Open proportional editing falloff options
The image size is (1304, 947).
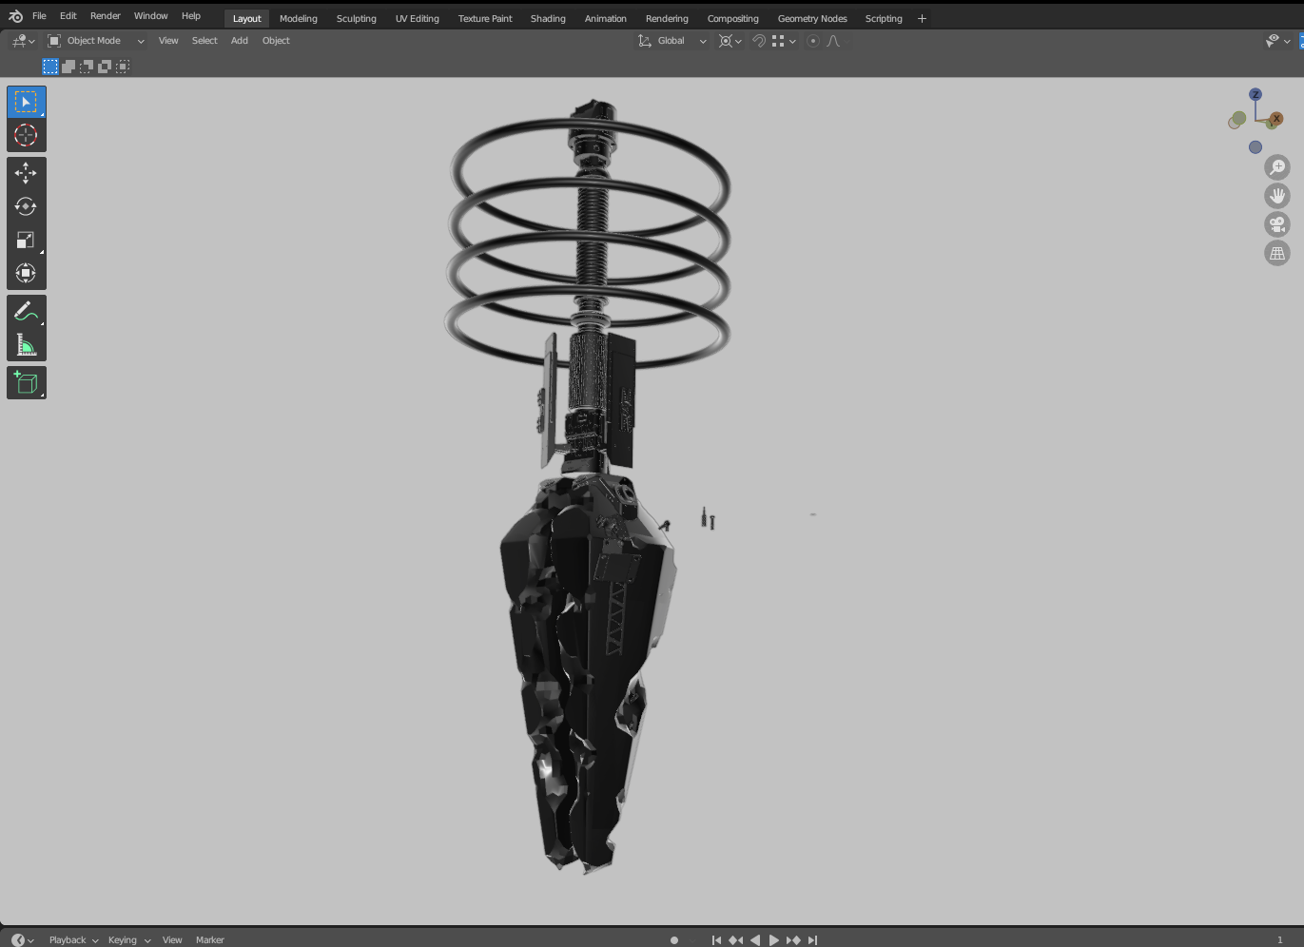[834, 41]
